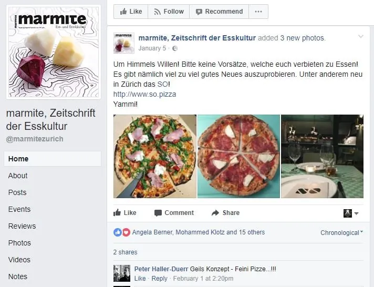Expand the post options chevron

(x=361, y=36)
